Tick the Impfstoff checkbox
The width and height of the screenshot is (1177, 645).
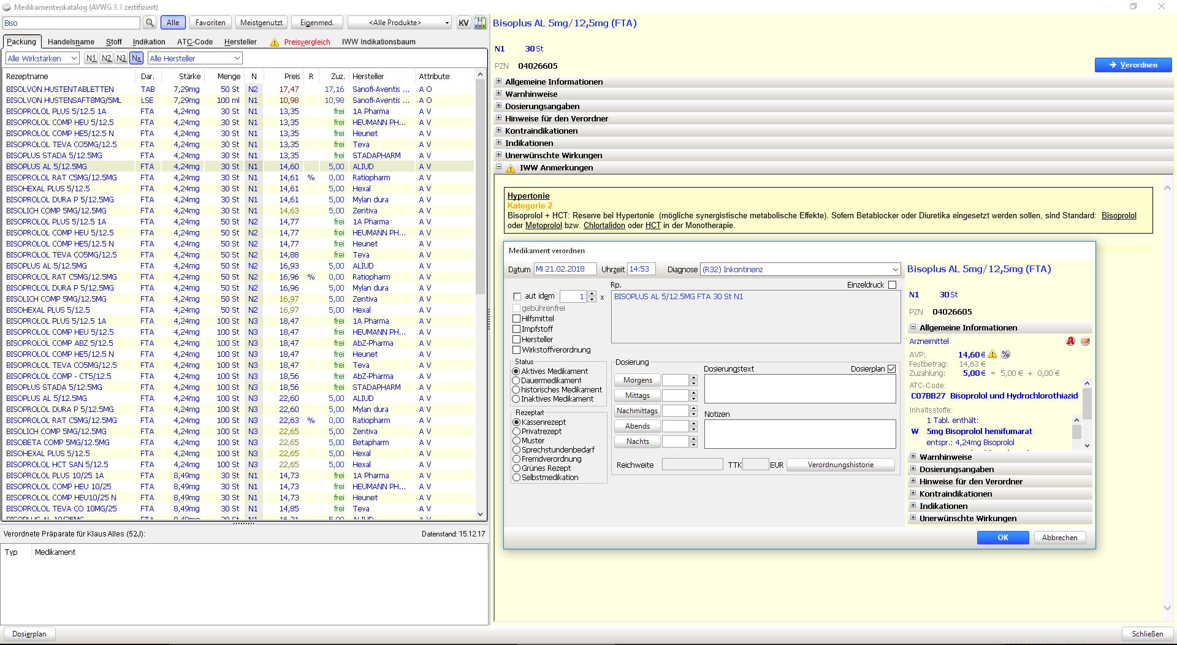(x=516, y=329)
